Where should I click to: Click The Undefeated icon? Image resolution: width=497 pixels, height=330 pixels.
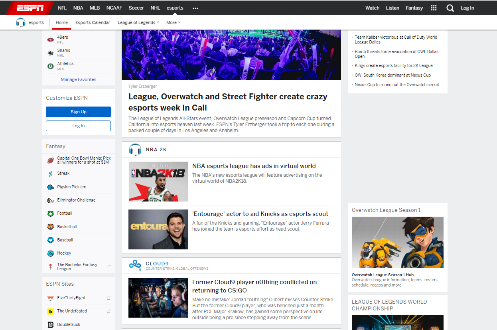(x=50, y=311)
